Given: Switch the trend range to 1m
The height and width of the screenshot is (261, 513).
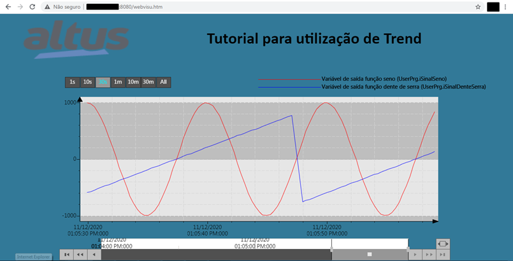Looking at the screenshot, I should click(118, 82).
